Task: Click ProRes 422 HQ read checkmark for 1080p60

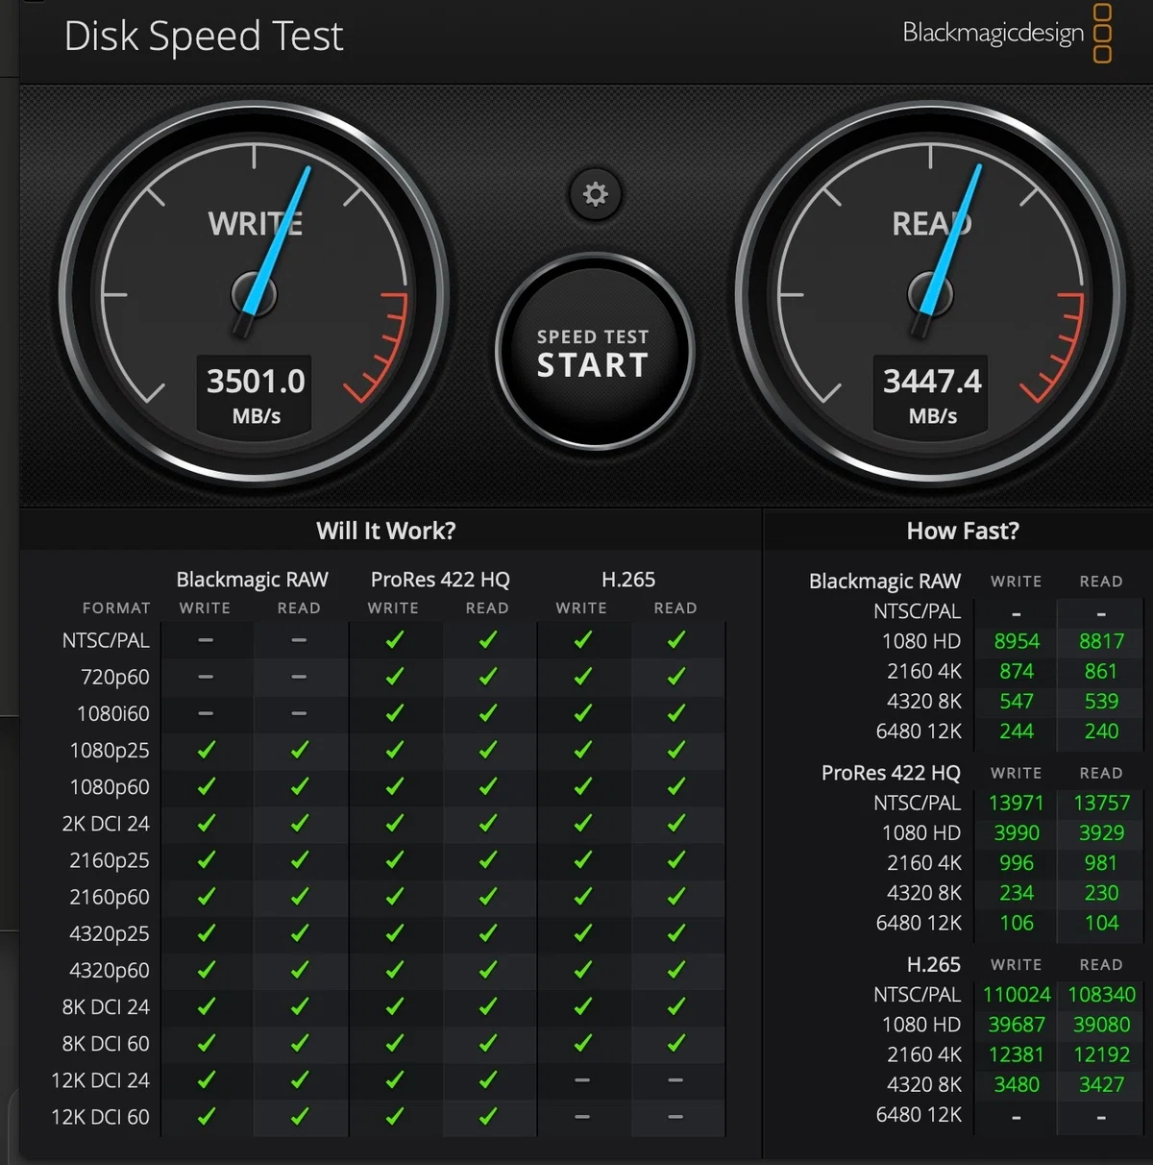Action: [x=488, y=786]
